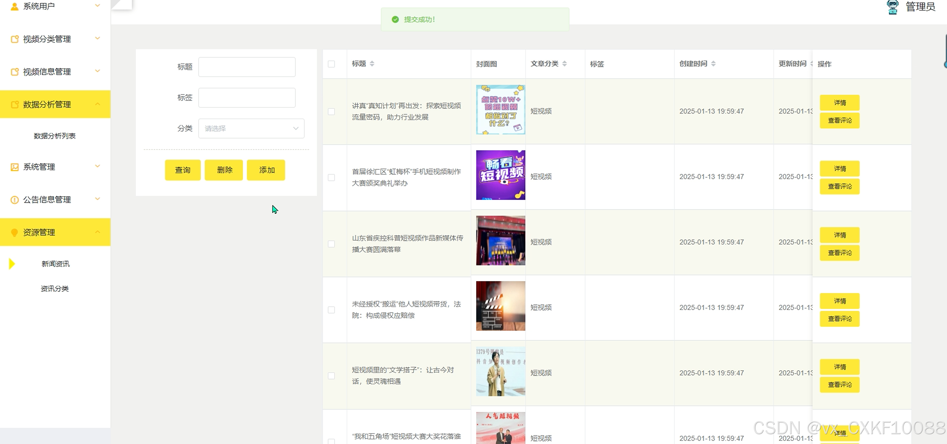Click the 视频分类管理 sidebar icon
This screenshot has height=444, width=947.
[x=14, y=39]
